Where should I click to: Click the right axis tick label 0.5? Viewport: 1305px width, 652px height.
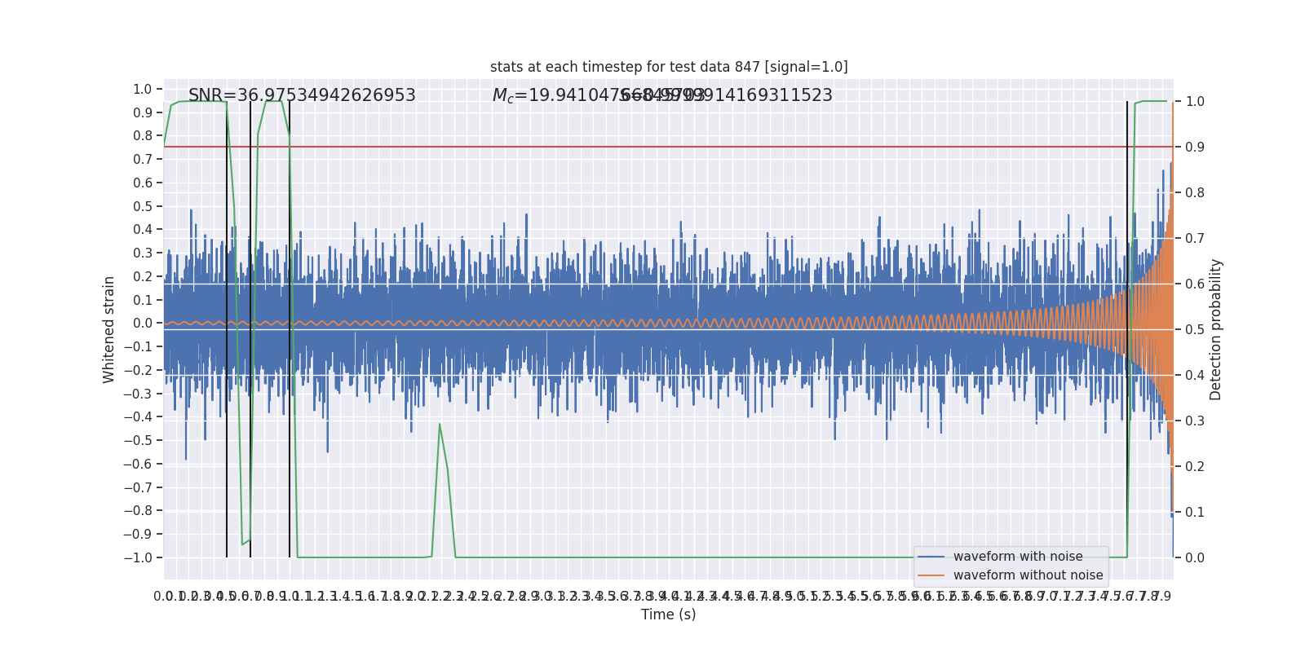tap(1195, 329)
